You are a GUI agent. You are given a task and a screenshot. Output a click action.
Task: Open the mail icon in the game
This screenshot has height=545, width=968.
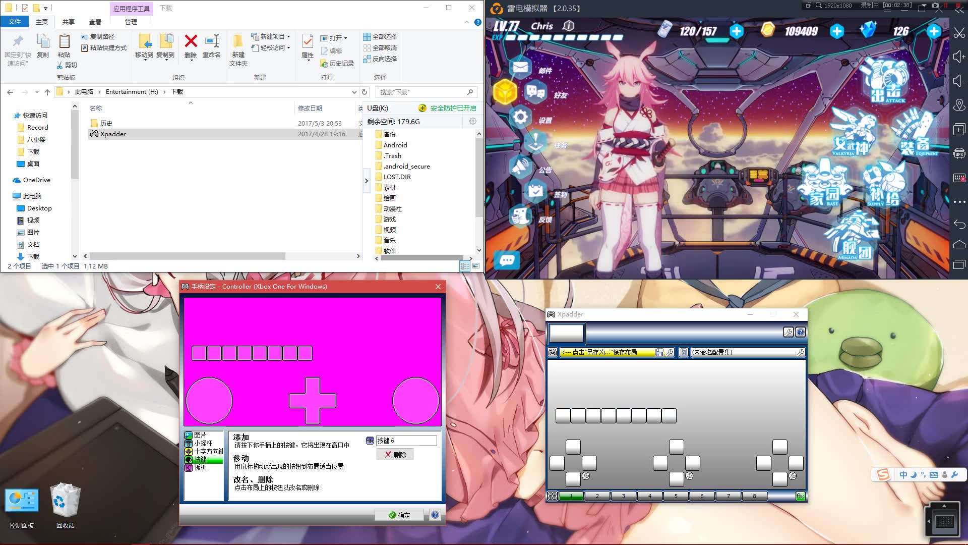[520, 68]
